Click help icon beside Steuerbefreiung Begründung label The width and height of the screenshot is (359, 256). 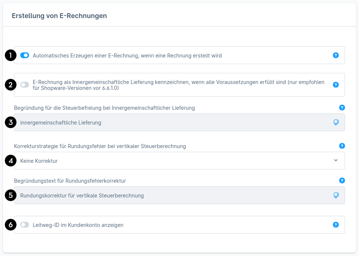coord(342,108)
